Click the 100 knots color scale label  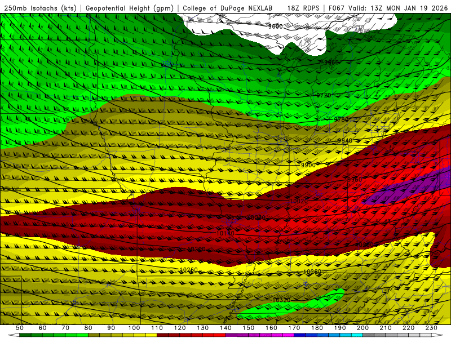134,328
